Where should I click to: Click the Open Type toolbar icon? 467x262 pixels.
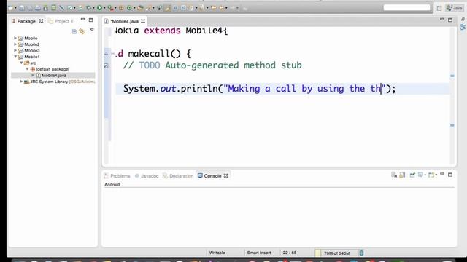click(140, 8)
